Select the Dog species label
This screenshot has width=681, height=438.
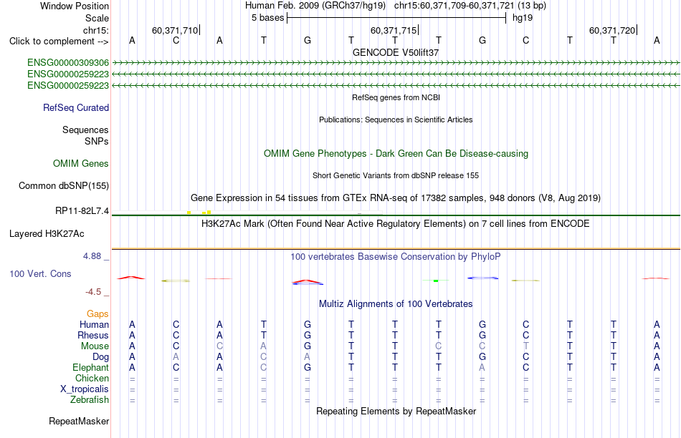pos(100,357)
